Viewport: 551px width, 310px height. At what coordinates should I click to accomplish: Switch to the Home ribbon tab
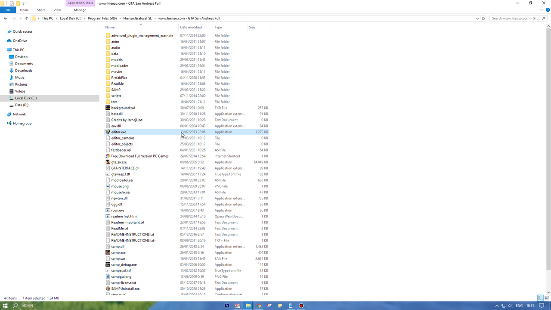point(24,10)
